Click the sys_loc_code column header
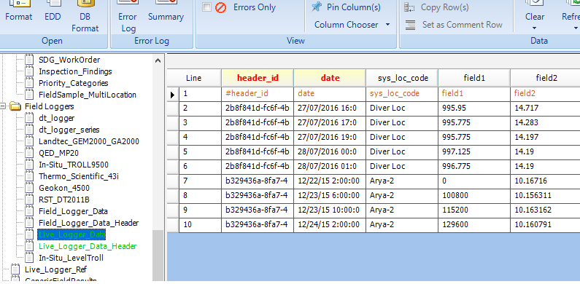This screenshot has width=580, height=284. (x=402, y=78)
